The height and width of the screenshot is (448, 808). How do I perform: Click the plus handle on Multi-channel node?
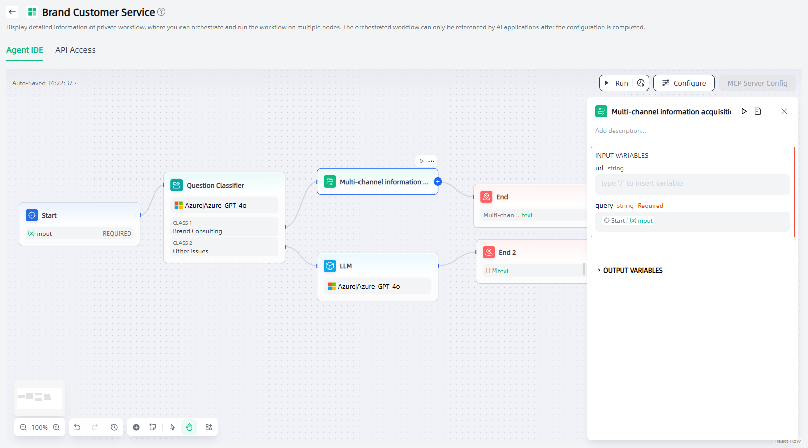pos(438,182)
